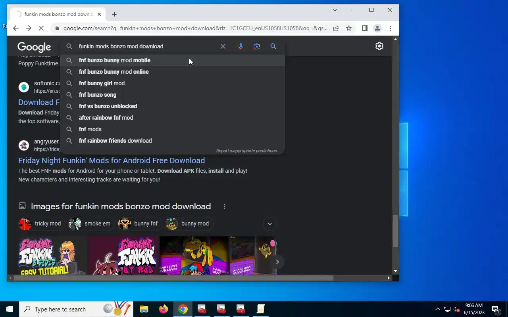Open the network status tray icon
This screenshot has height=317, width=508.
point(447,309)
